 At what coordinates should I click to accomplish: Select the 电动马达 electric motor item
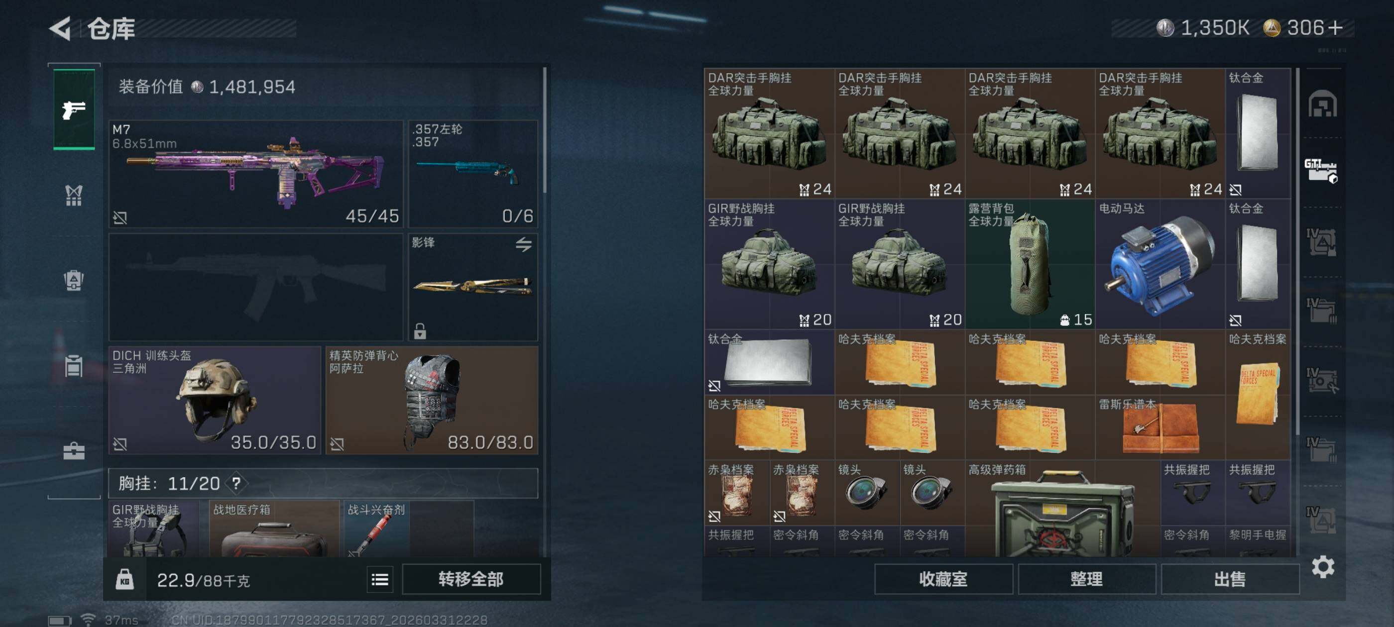tap(1160, 265)
